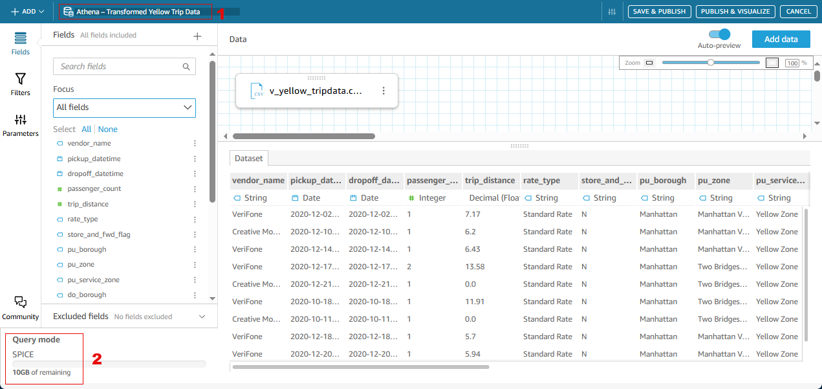Click the date type icon of pickup_datetime field
The width and height of the screenshot is (822, 389).
(x=59, y=159)
